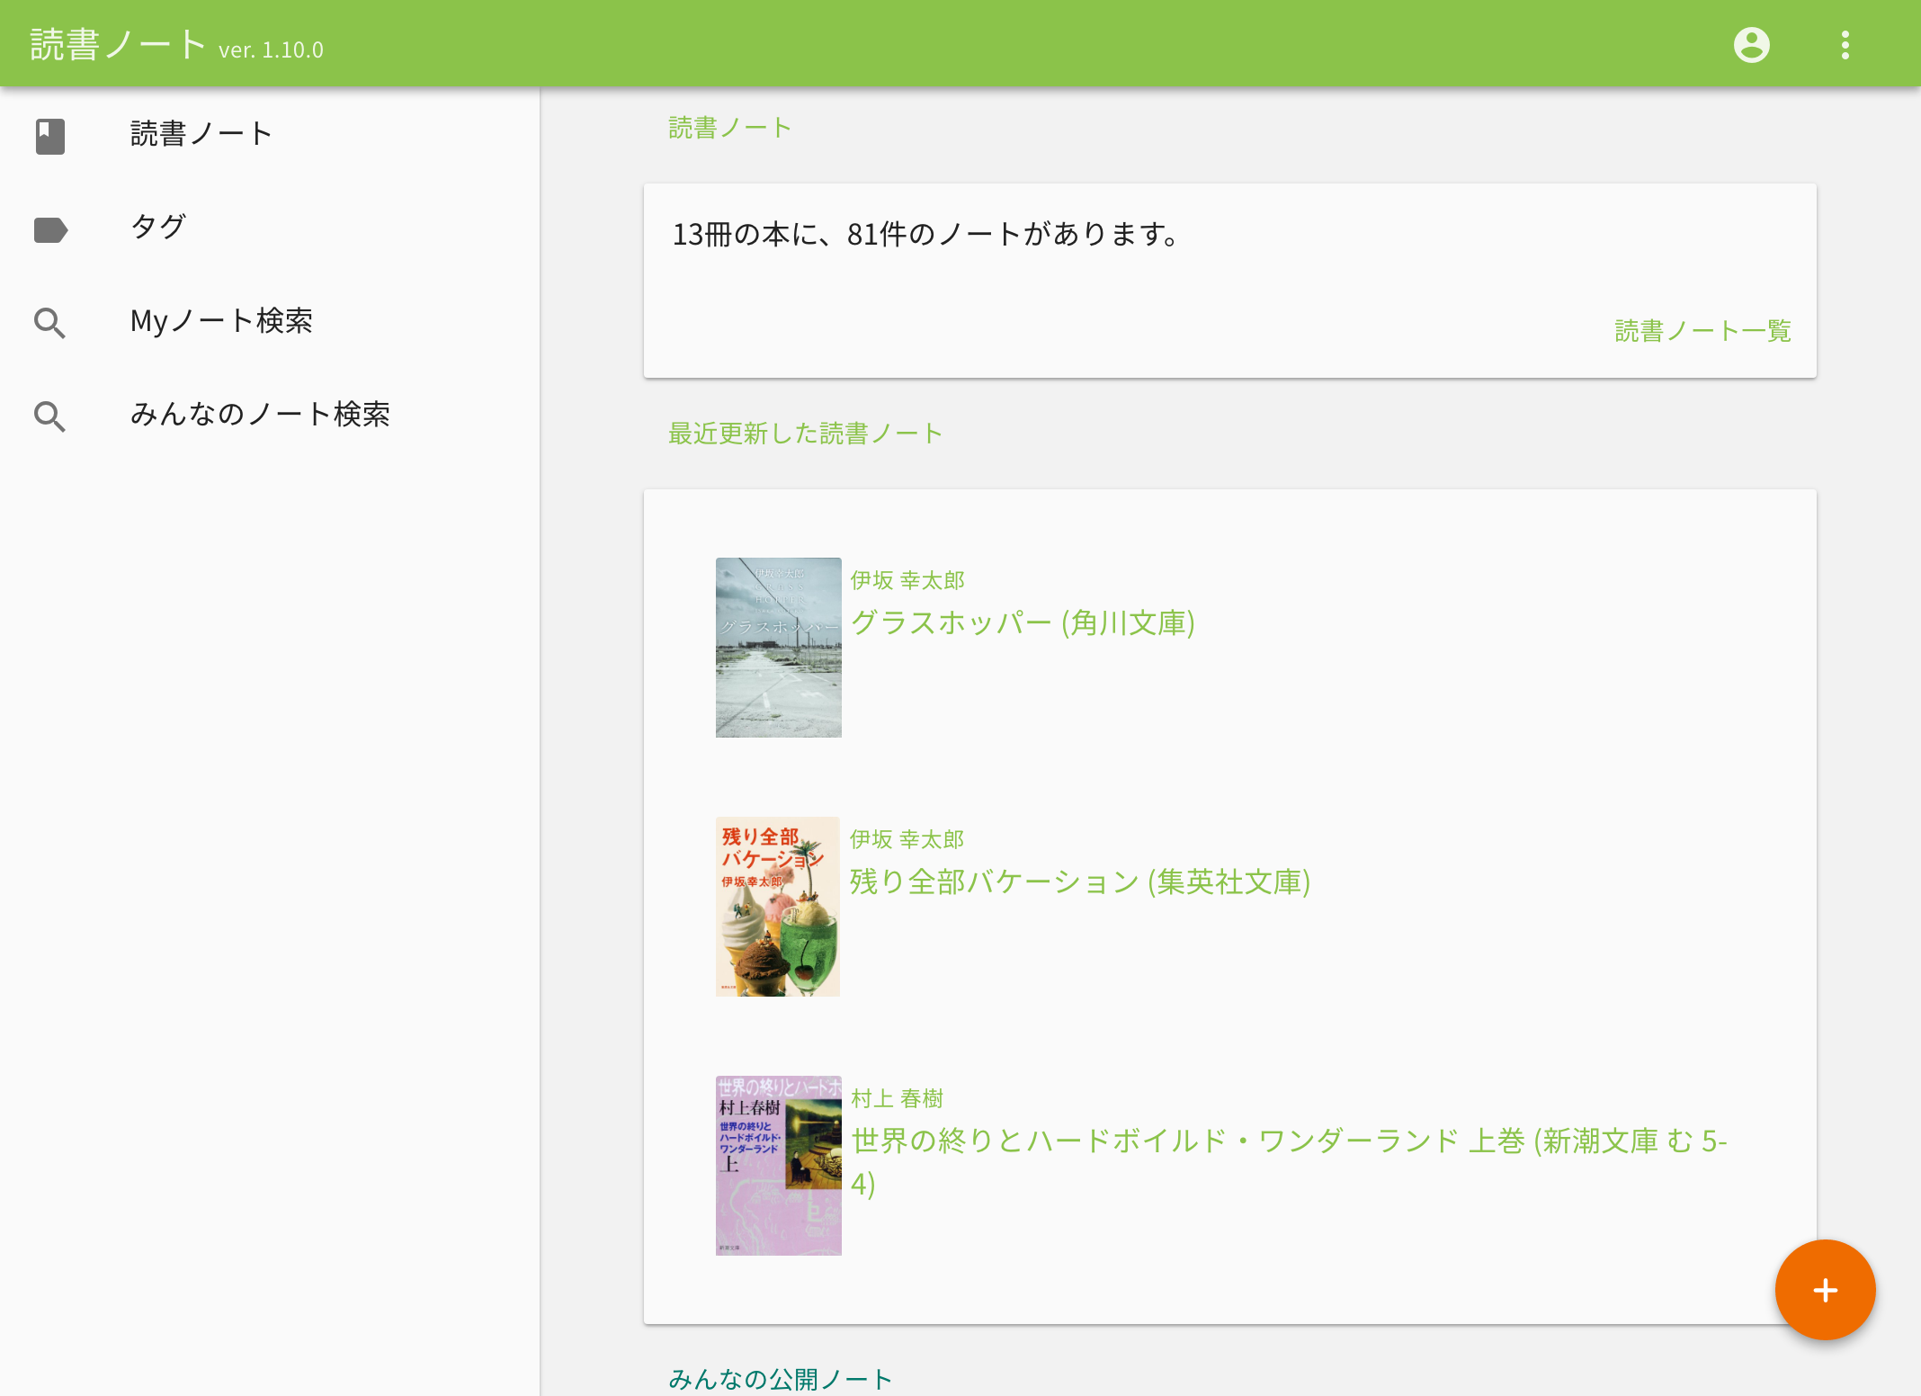Click the search icon beside みんなのノート検索

pyautogui.click(x=50, y=416)
